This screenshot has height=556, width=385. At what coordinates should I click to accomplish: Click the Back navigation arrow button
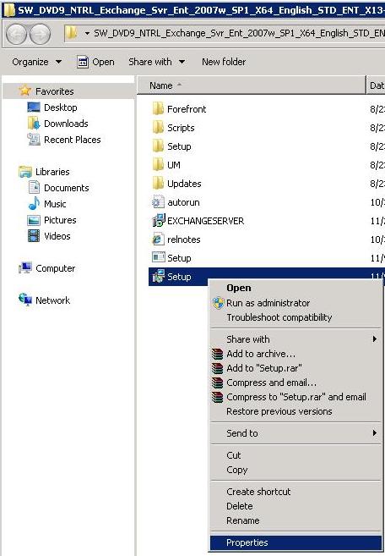(x=16, y=34)
